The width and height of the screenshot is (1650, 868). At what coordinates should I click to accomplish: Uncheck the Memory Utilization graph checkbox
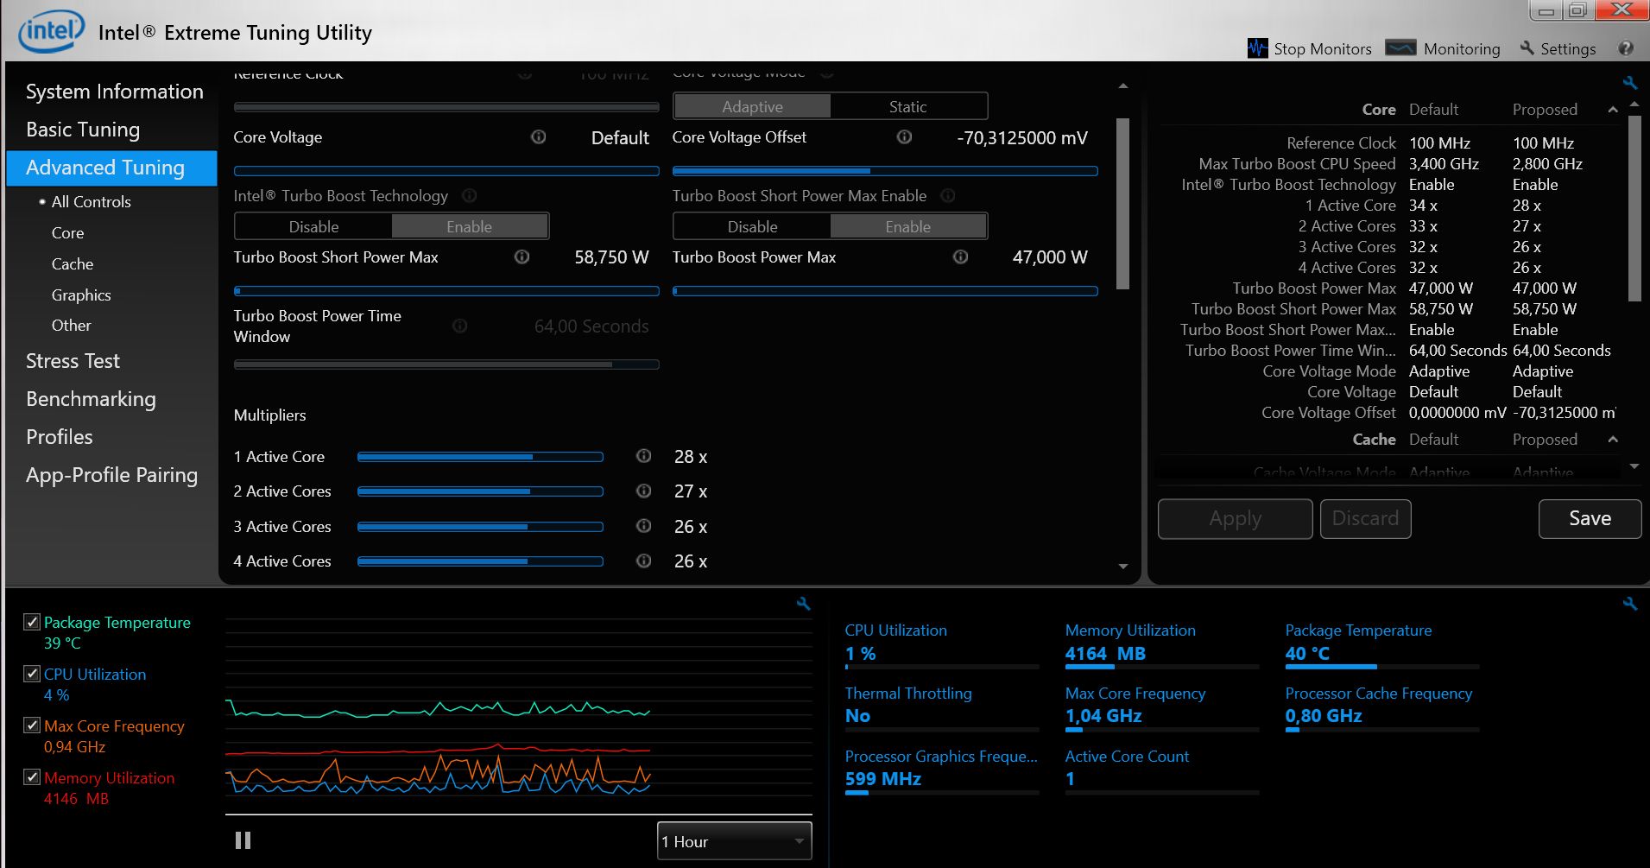(x=32, y=777)
